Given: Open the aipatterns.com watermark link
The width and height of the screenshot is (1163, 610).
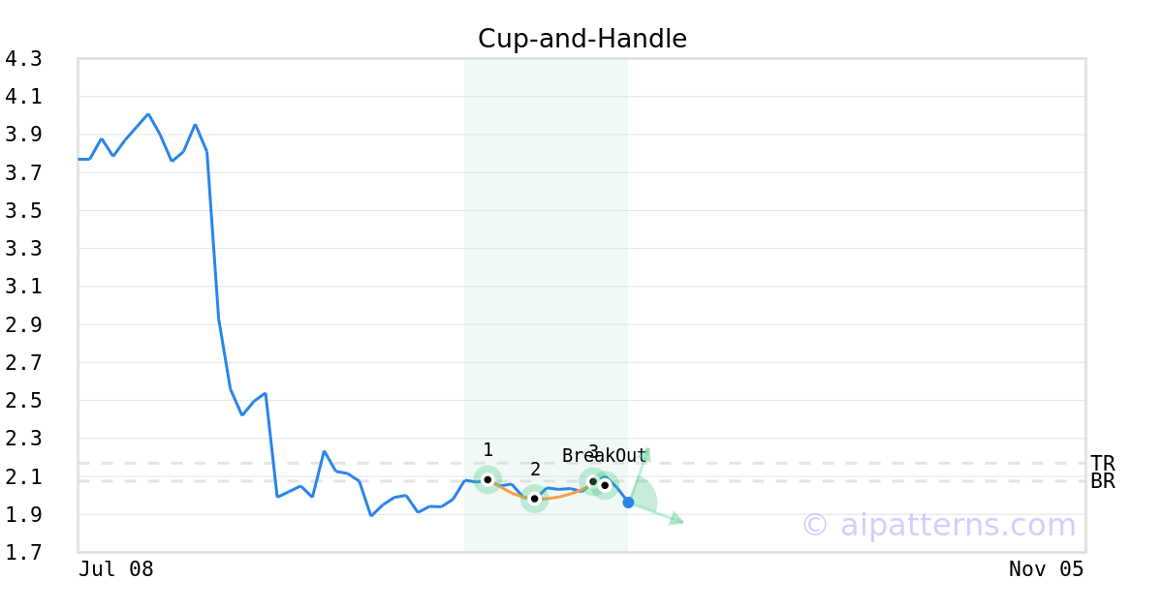Looking at the screenshot, I should point(938,525).
